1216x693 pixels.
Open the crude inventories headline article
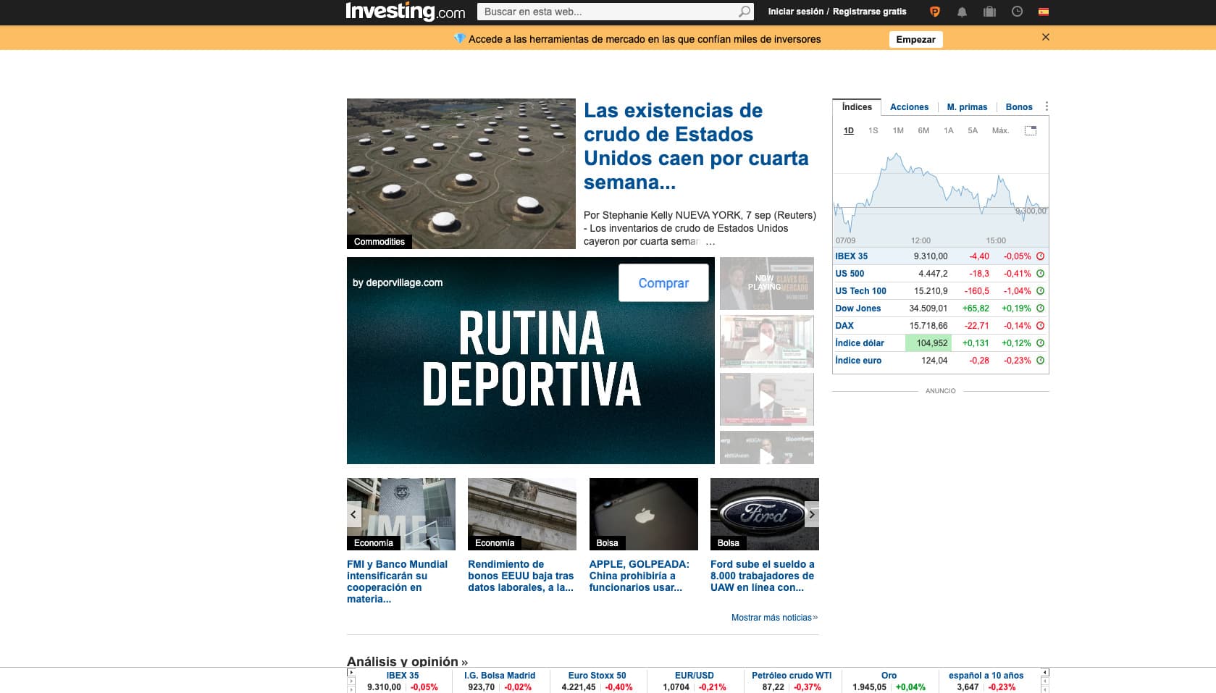pos(696,146)
